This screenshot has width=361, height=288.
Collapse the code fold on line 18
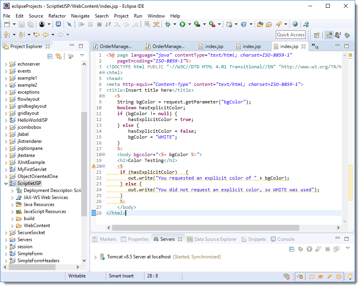[x=104, y=155]
